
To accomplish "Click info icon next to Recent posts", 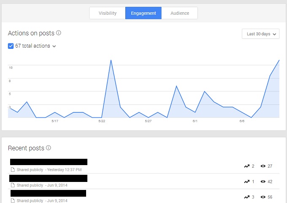I will point(48,148).
